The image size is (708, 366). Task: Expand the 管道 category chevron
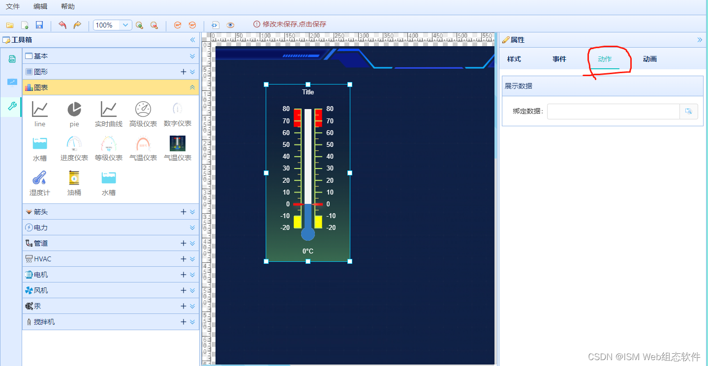point(192,244)
